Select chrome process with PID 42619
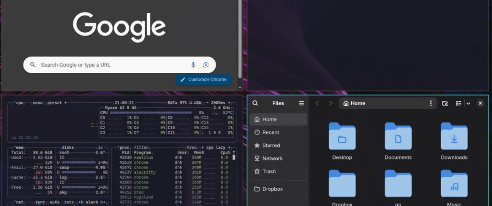The width and height of the screenshot is (492, 206). pyautogui.click(x=173, y=162)
